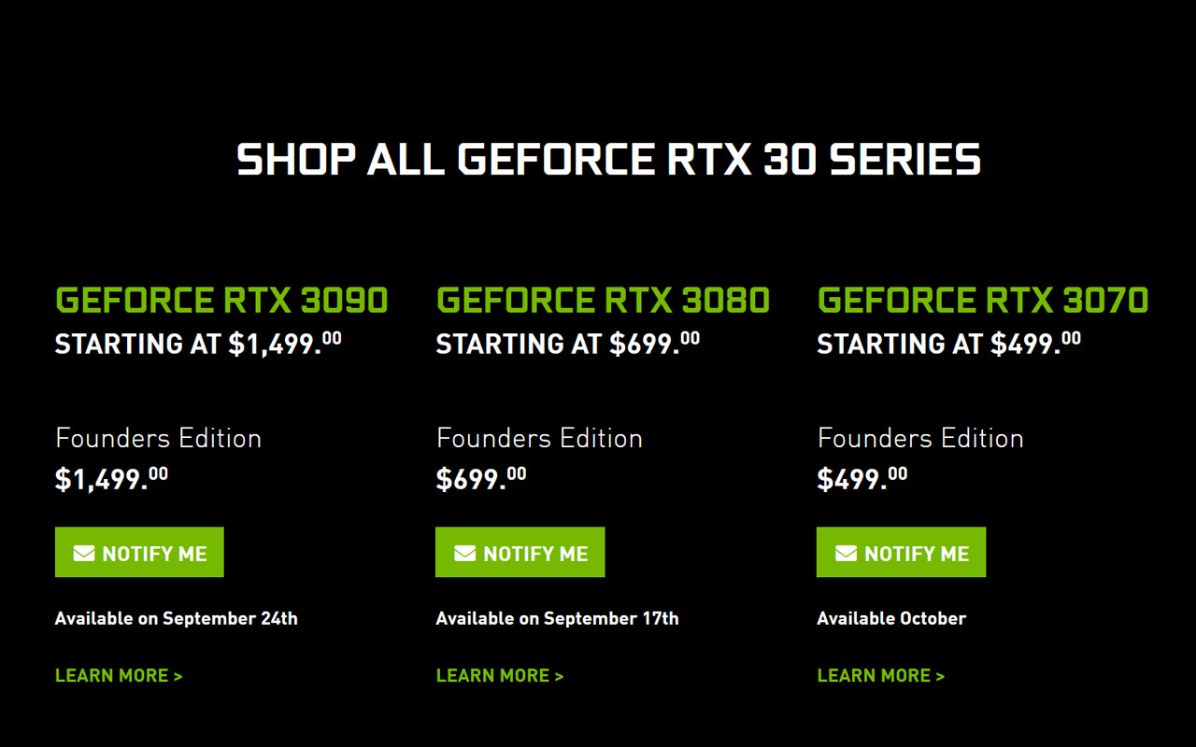Open Learn More for the RTX 3070
Viewport: 1196px width, 747px height.
pos(873,675)
